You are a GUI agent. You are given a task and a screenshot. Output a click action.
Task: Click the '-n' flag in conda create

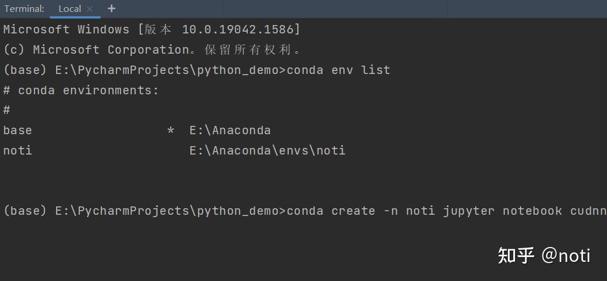tap(391, 211)
